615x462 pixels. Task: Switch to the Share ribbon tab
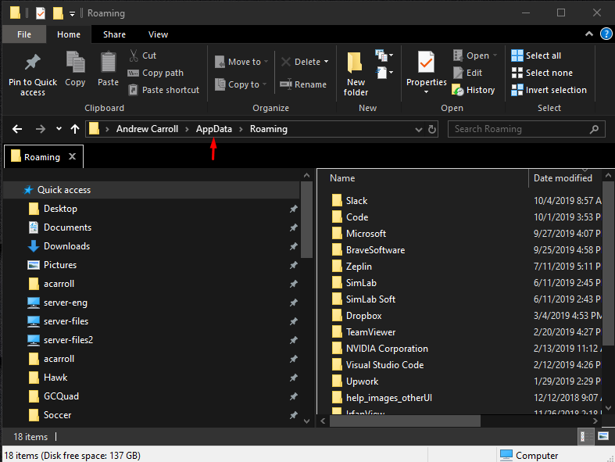click(x=114, y=34)
